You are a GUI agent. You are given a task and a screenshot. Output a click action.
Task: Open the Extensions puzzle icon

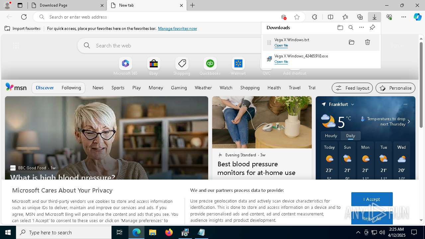point(314,17)
